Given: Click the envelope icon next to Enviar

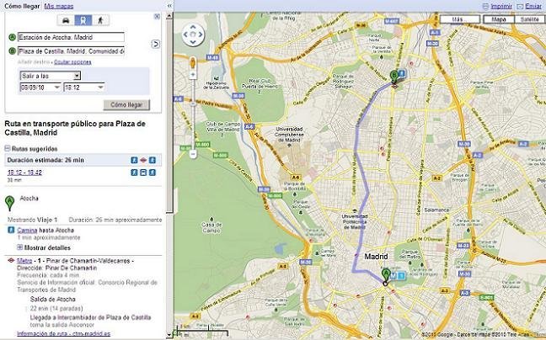Looking at the screenshot, I should click(520, 6).
